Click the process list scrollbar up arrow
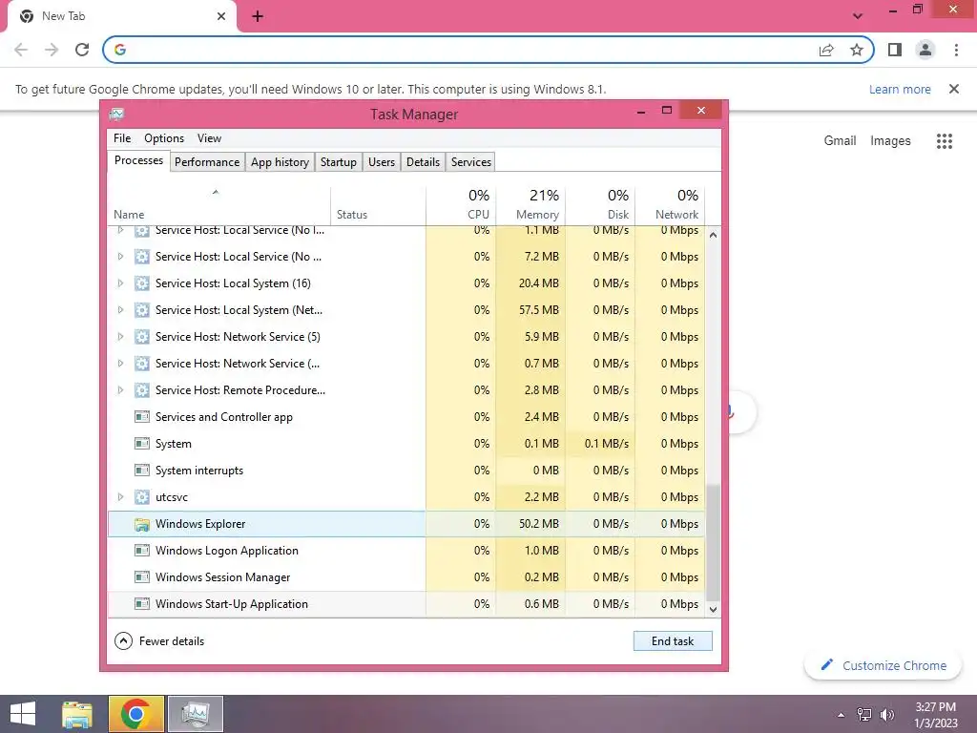 pos(714,235)
